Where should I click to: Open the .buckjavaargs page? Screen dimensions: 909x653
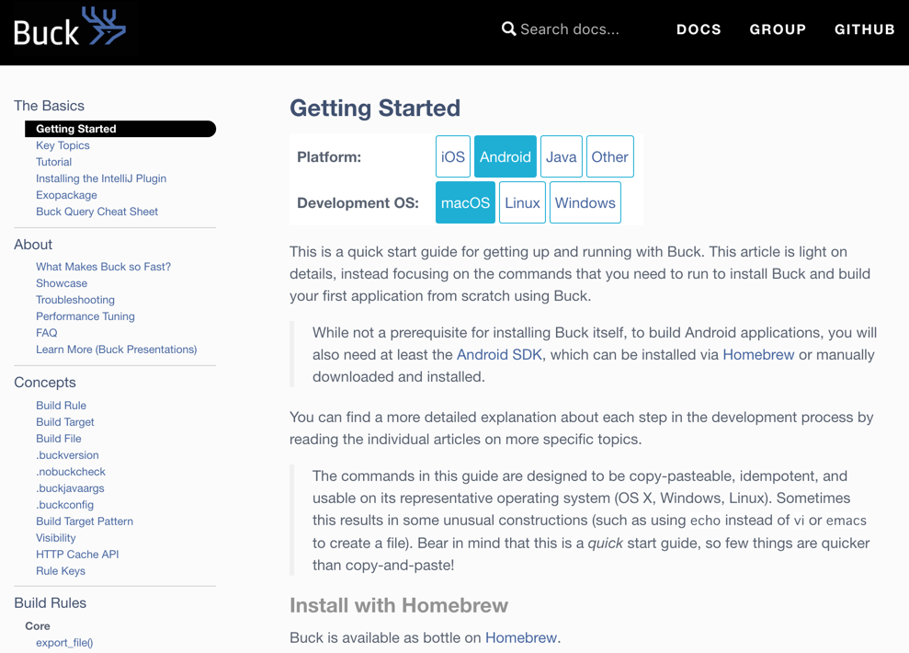pyautogui.click(x=70, y=488)
